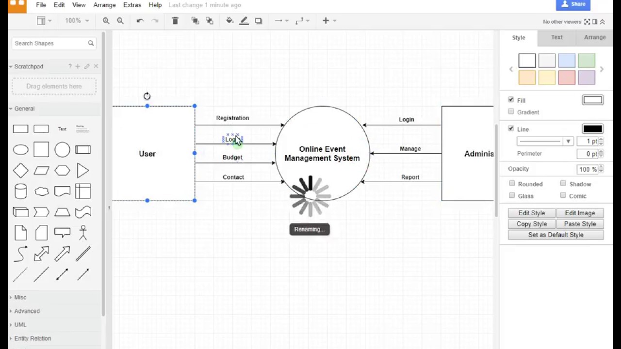Click the To Front icon
Viewport: 621px width, 349px height.
[195, 21]
